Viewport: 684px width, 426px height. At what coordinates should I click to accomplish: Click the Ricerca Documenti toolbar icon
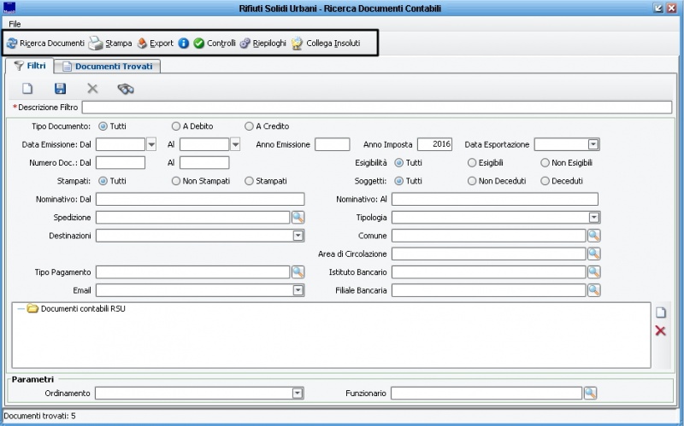coord(12,43)
